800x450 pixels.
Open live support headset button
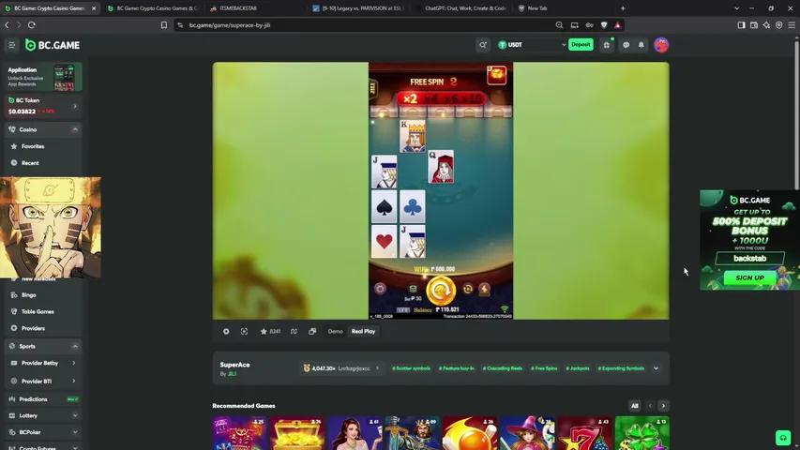tap(783, 438)
